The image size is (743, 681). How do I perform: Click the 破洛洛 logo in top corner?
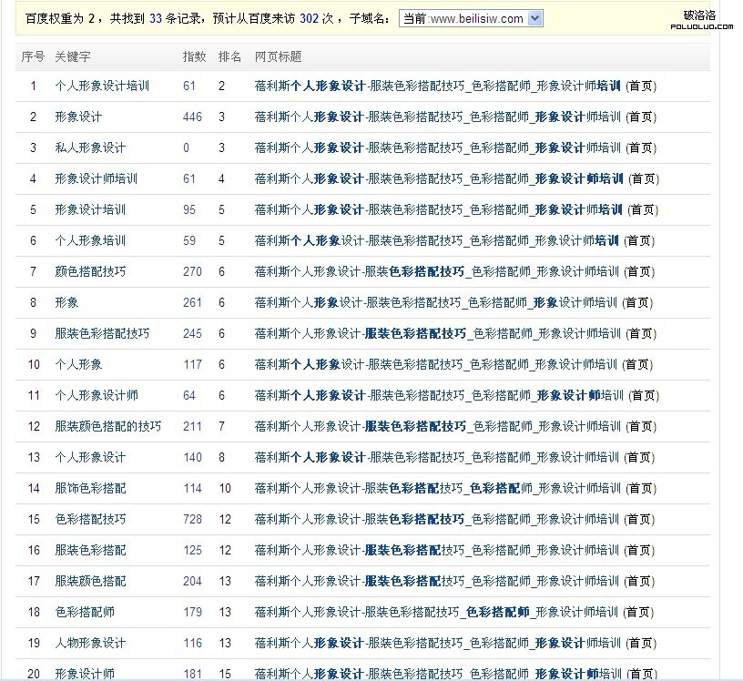coord(700,18)
